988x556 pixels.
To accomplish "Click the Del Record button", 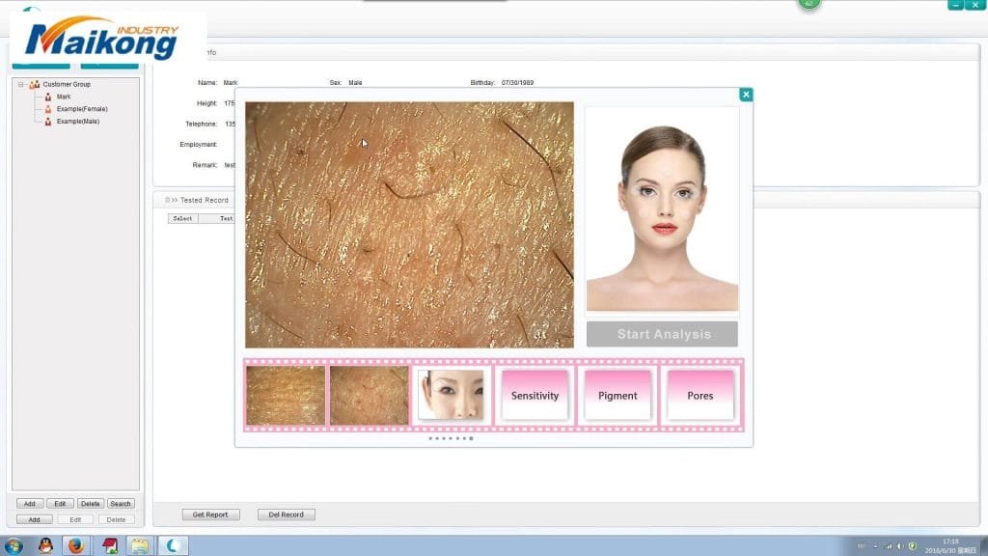I will click(286, 514).
